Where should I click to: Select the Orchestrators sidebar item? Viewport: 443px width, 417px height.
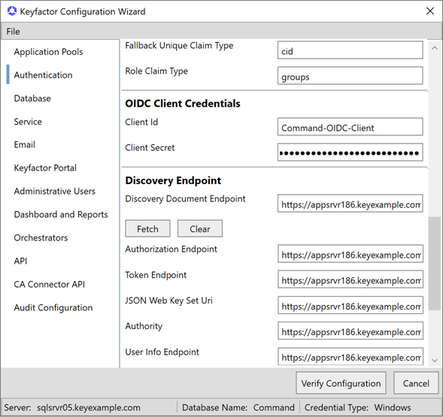(x=41, y=237)
